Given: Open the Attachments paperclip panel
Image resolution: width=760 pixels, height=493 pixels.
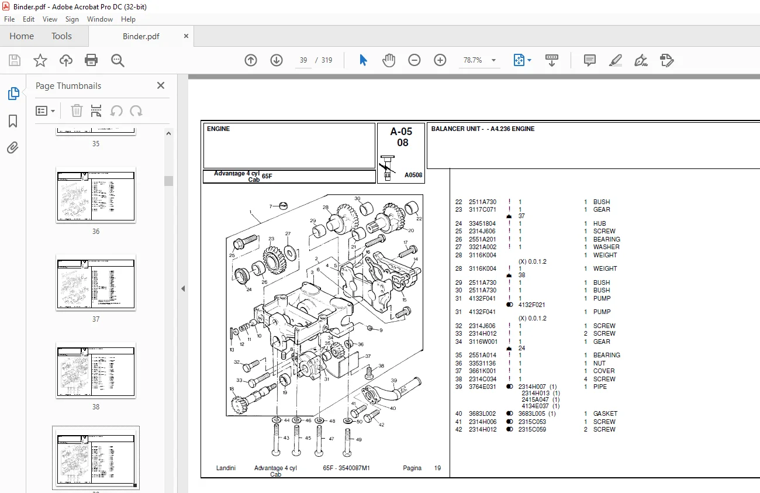Looking at the screenshot, I should (13, 147).
